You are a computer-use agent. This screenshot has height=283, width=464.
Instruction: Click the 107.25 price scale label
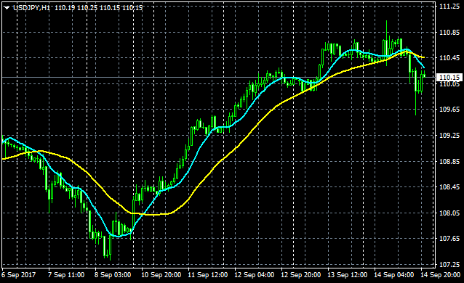point(449,264)
